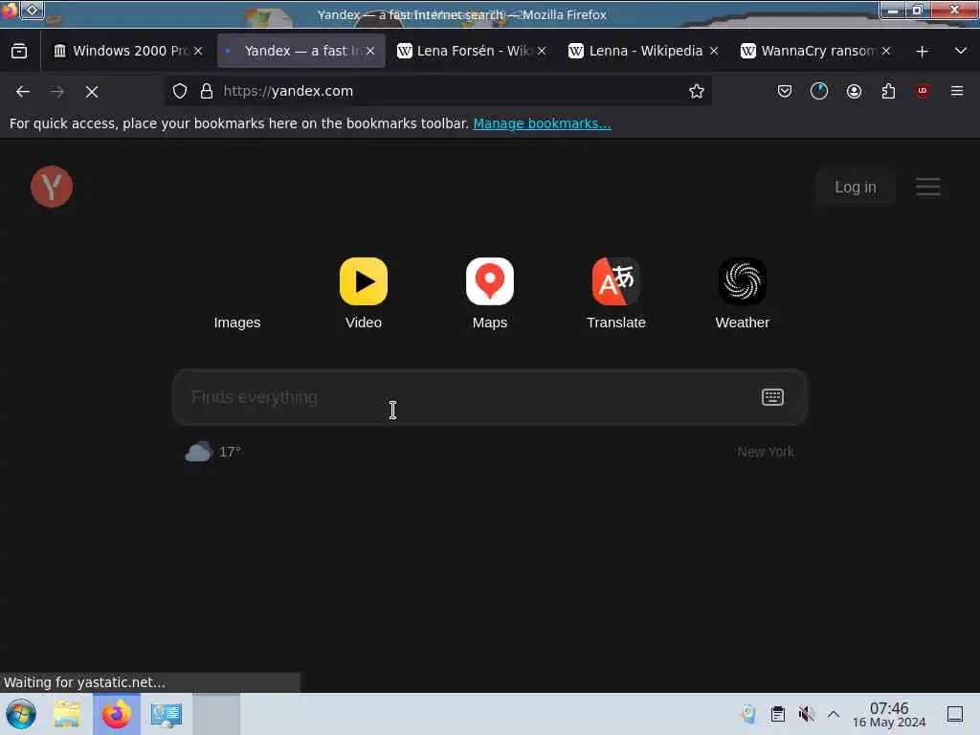
Task: Open Yandex Video service
Action: pos(364,294)
